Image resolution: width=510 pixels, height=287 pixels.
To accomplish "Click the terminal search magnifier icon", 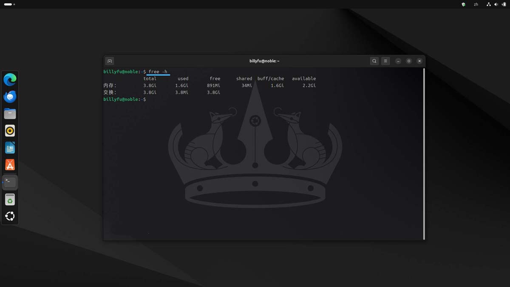I will click(x=374, y=61).
